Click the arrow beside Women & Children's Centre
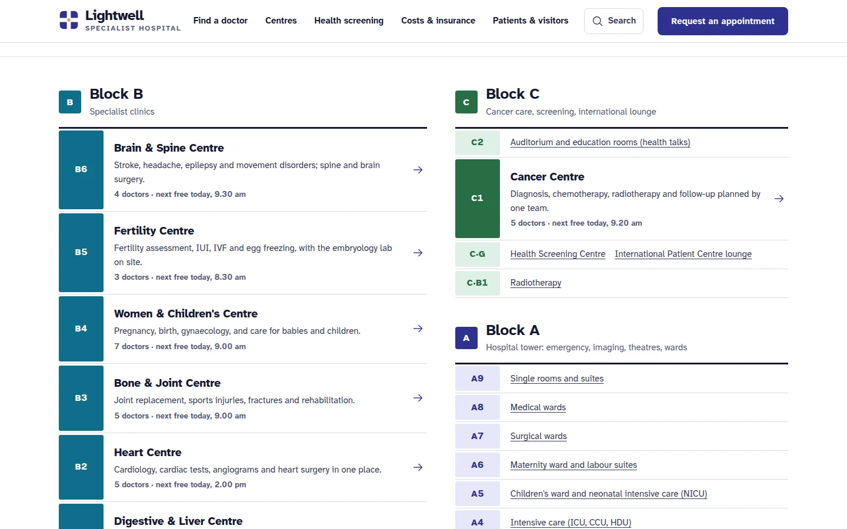Viewport: 847px width, 529px height. coord(418,329)
